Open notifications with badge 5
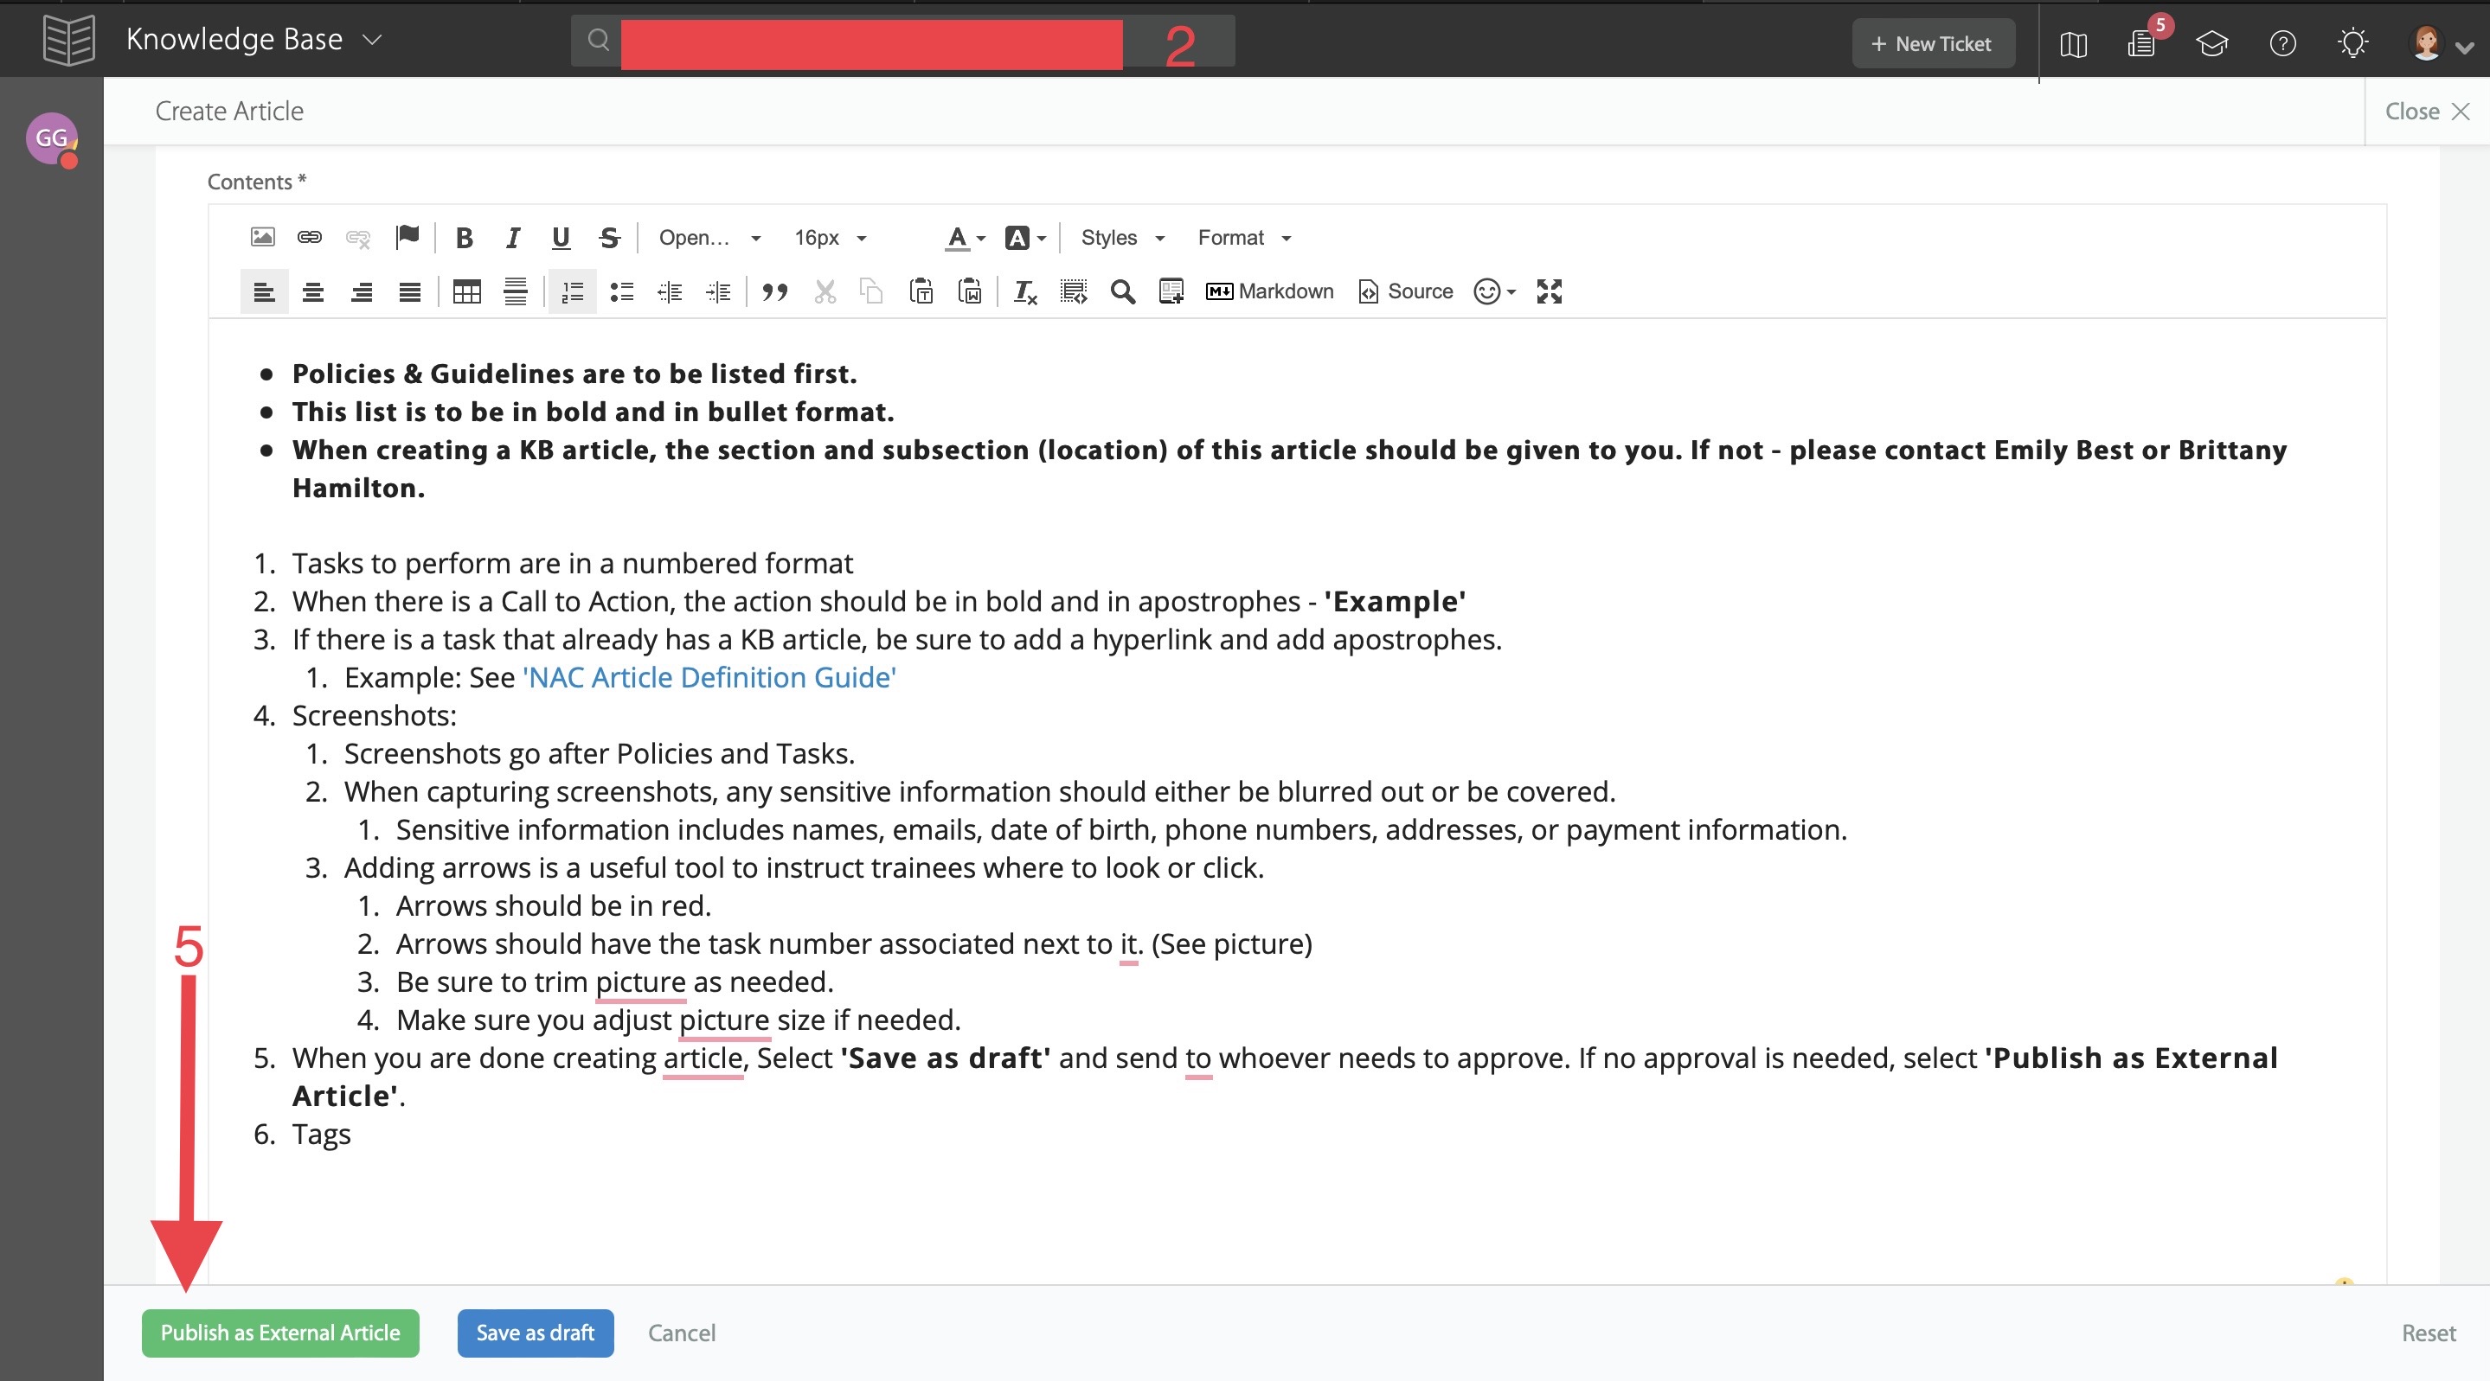This screenshot has width=2490, height=1381. click(x=2142, y=43)
